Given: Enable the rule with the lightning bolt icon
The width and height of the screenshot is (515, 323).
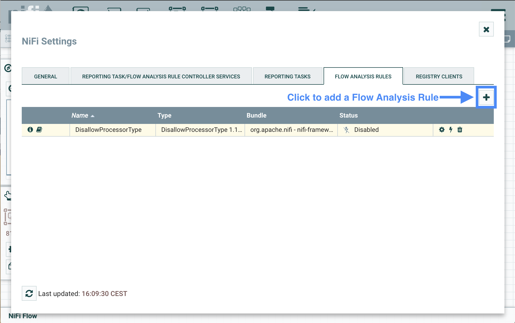Looking at the screenshot, I should click(x=451, y=130).
